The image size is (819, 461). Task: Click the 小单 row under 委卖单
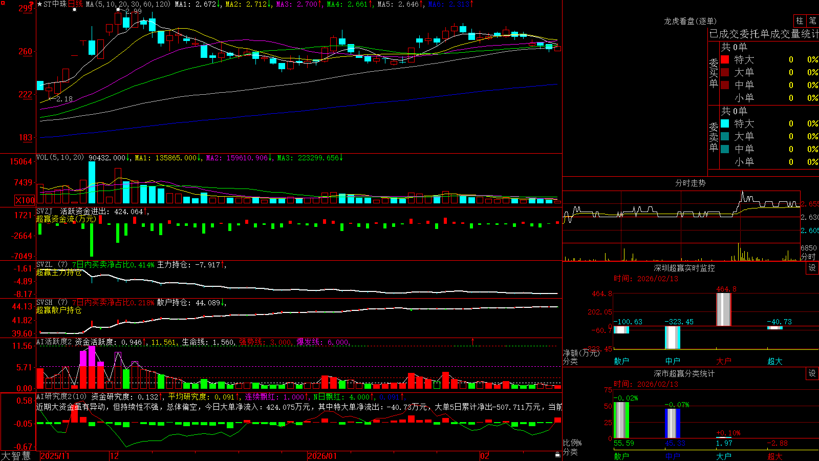tap(769, 162)
